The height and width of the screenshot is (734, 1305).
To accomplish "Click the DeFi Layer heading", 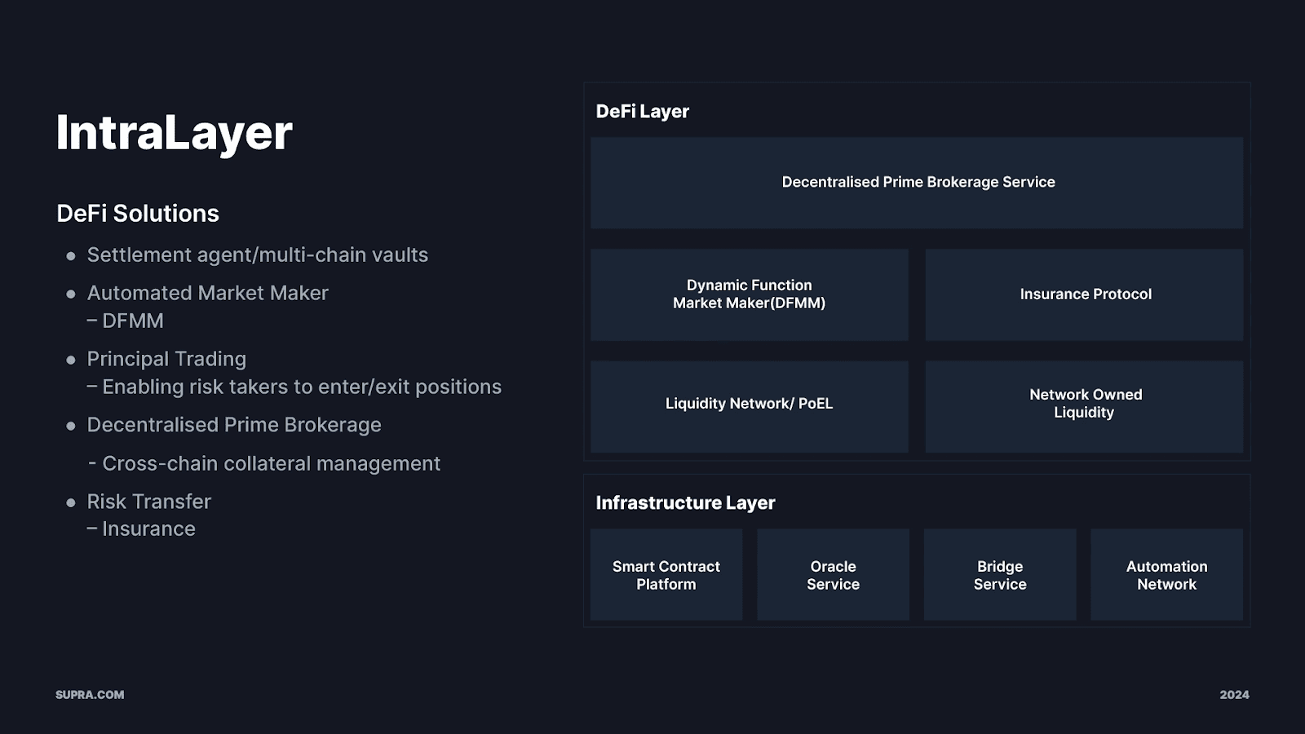I will click(642, 112).
